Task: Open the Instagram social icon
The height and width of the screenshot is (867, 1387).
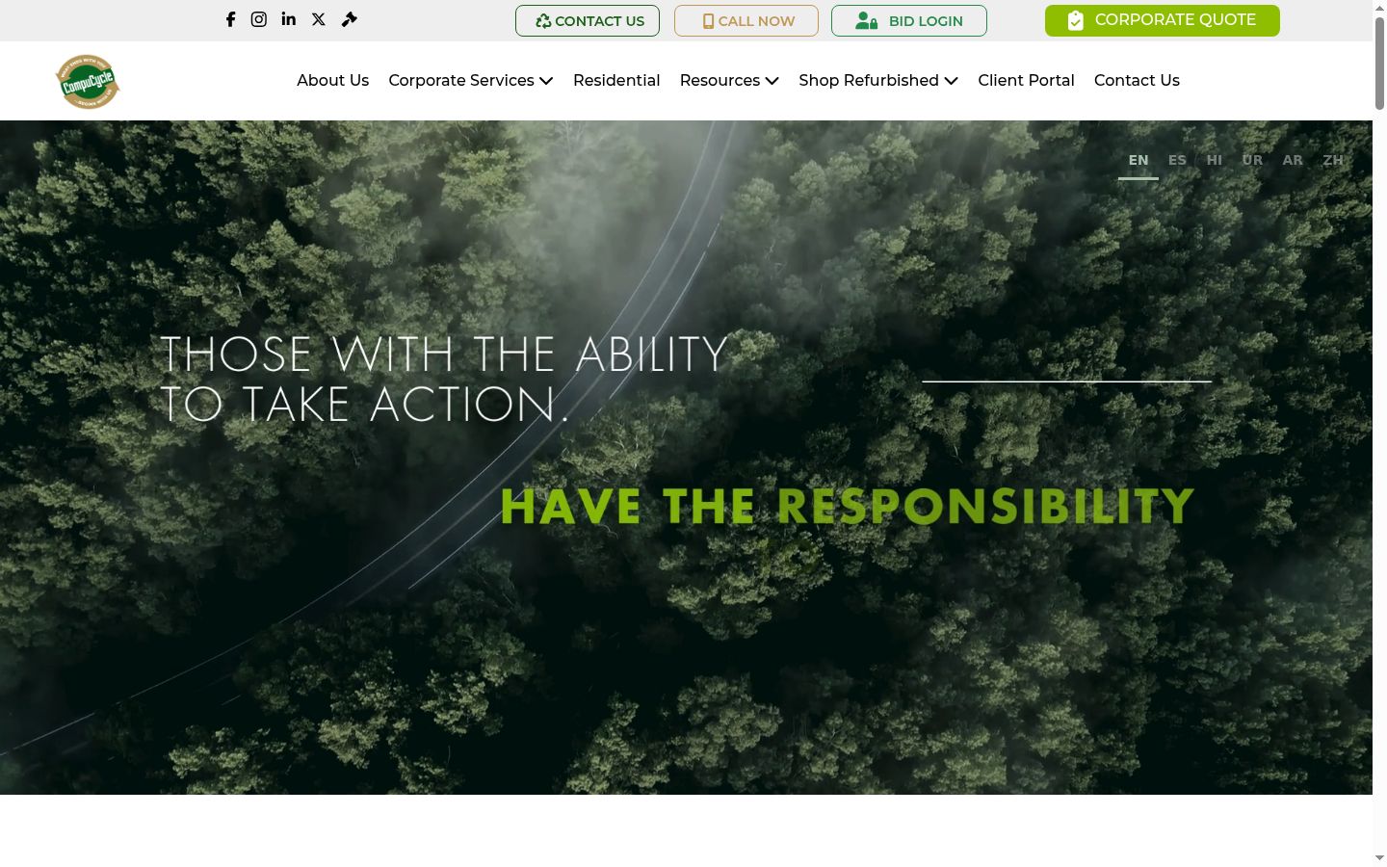Action: pyautogui.click(x=259, y=19)
